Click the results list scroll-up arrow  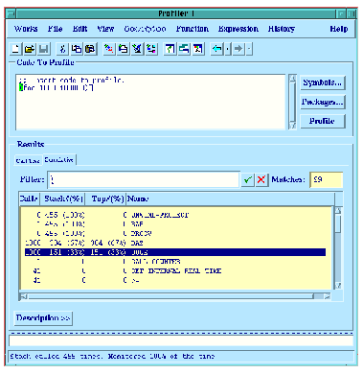pyautogui.click(x=338, y=210)
